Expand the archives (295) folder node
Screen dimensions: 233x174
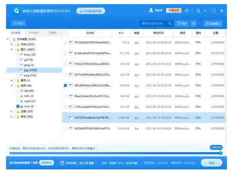(11, 111)
